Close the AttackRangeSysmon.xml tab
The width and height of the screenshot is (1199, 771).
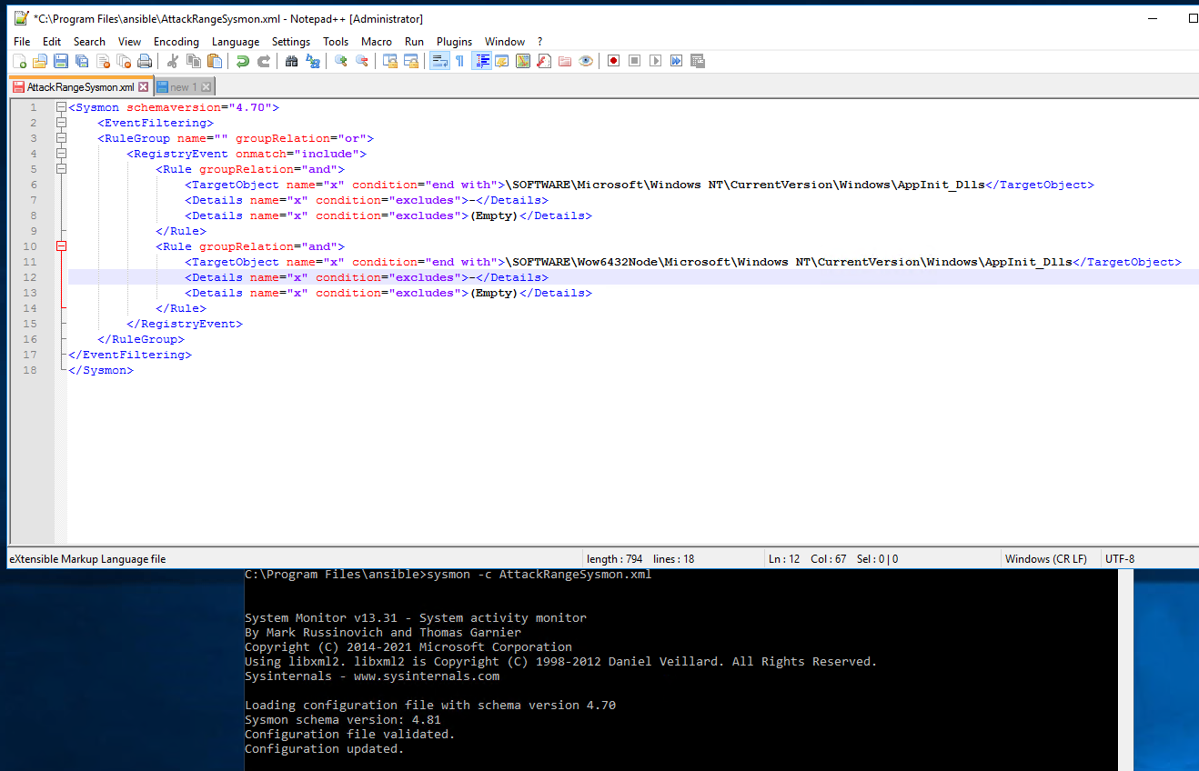[x=143, y=87]
